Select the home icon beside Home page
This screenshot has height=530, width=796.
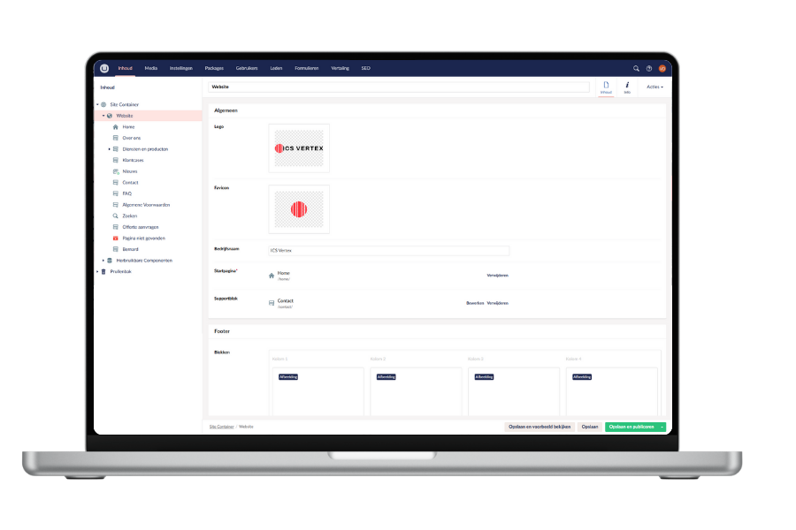click(115, 127)
